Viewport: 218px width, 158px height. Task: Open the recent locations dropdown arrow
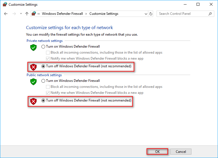pos(21,14)
